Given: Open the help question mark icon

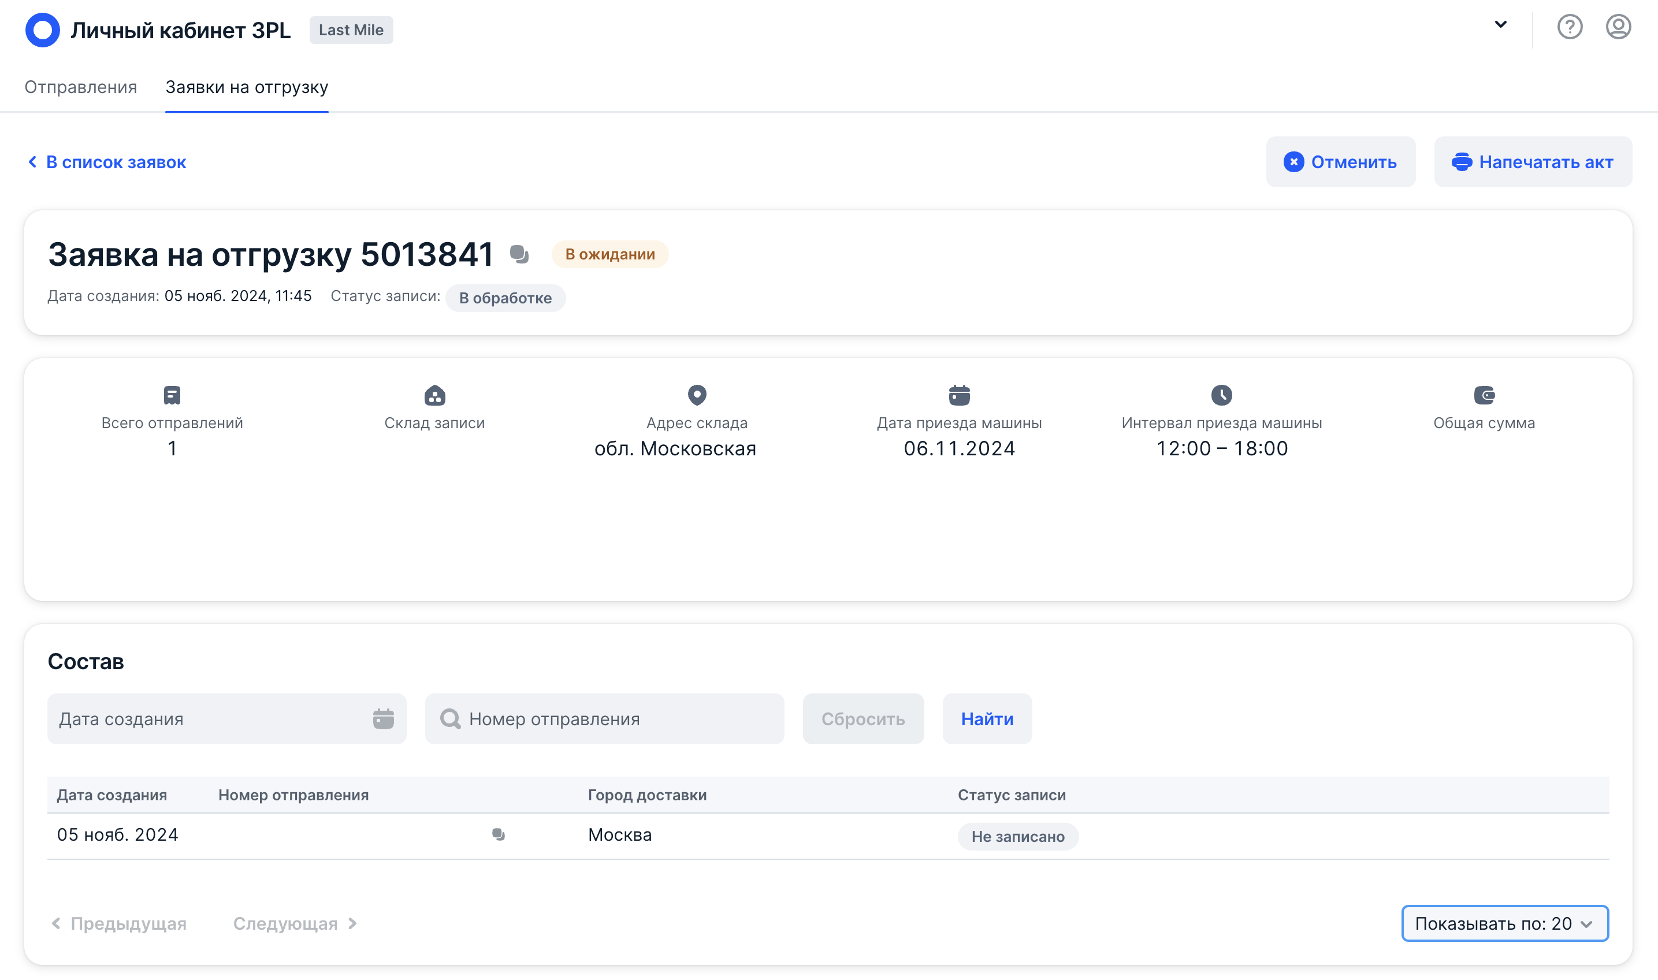Looking at the screenshot, I should 1570,27.
